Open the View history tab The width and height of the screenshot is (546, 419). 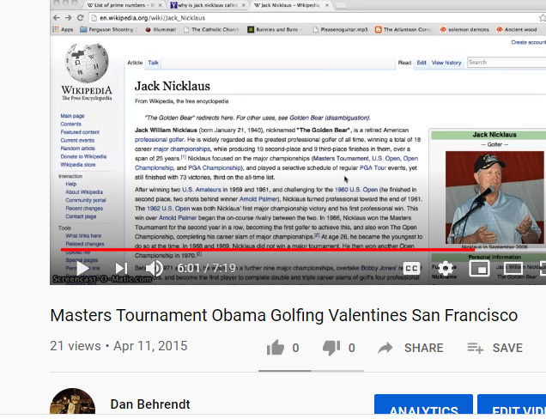446,63
